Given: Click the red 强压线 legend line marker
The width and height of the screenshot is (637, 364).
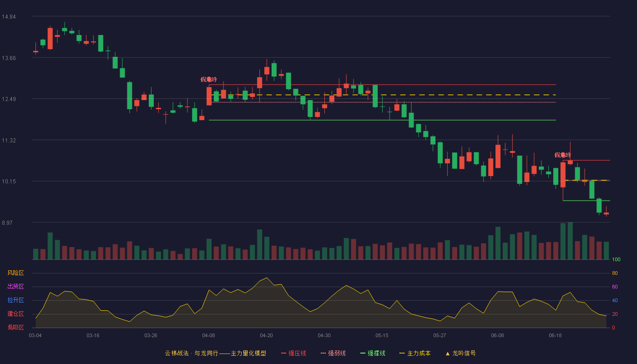Looking at the screenshot, I should click(x=283, y=354).
